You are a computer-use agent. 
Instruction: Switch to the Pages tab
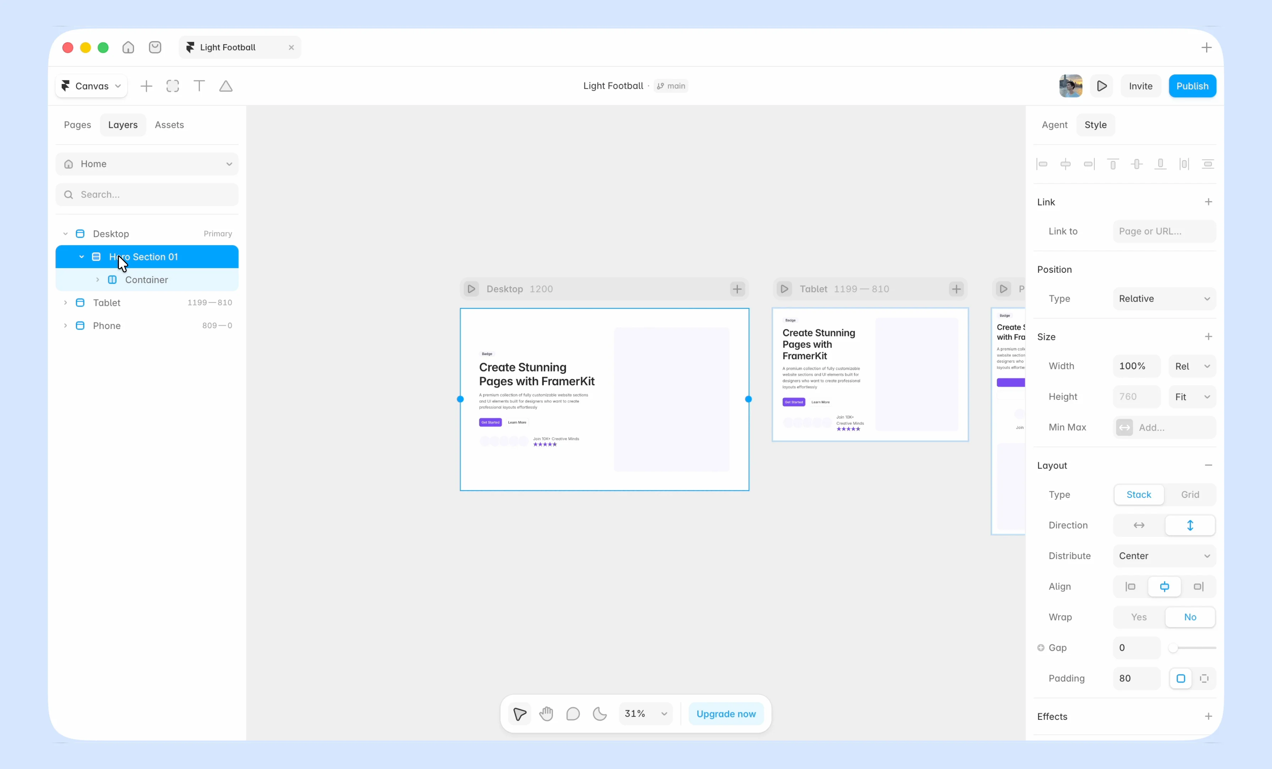pos(77,125)
